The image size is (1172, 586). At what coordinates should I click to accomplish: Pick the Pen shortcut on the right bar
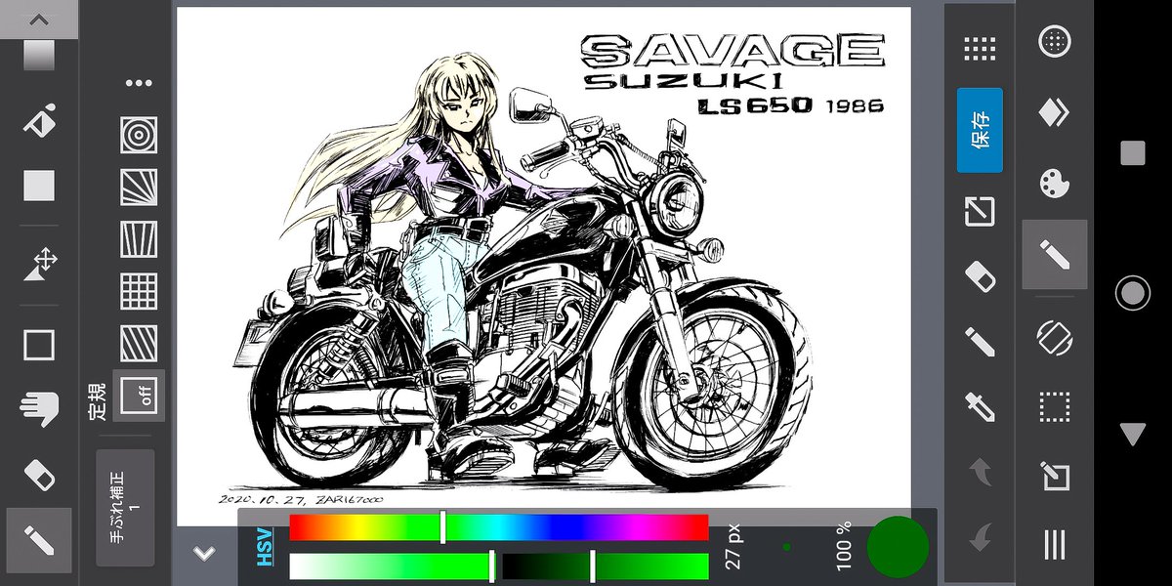[980, 341]
